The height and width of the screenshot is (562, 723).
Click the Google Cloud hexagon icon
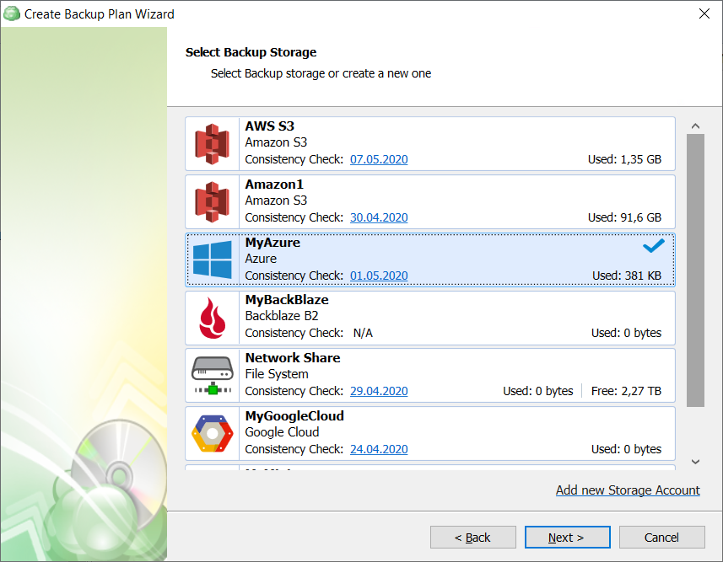(x=212, y=434)
